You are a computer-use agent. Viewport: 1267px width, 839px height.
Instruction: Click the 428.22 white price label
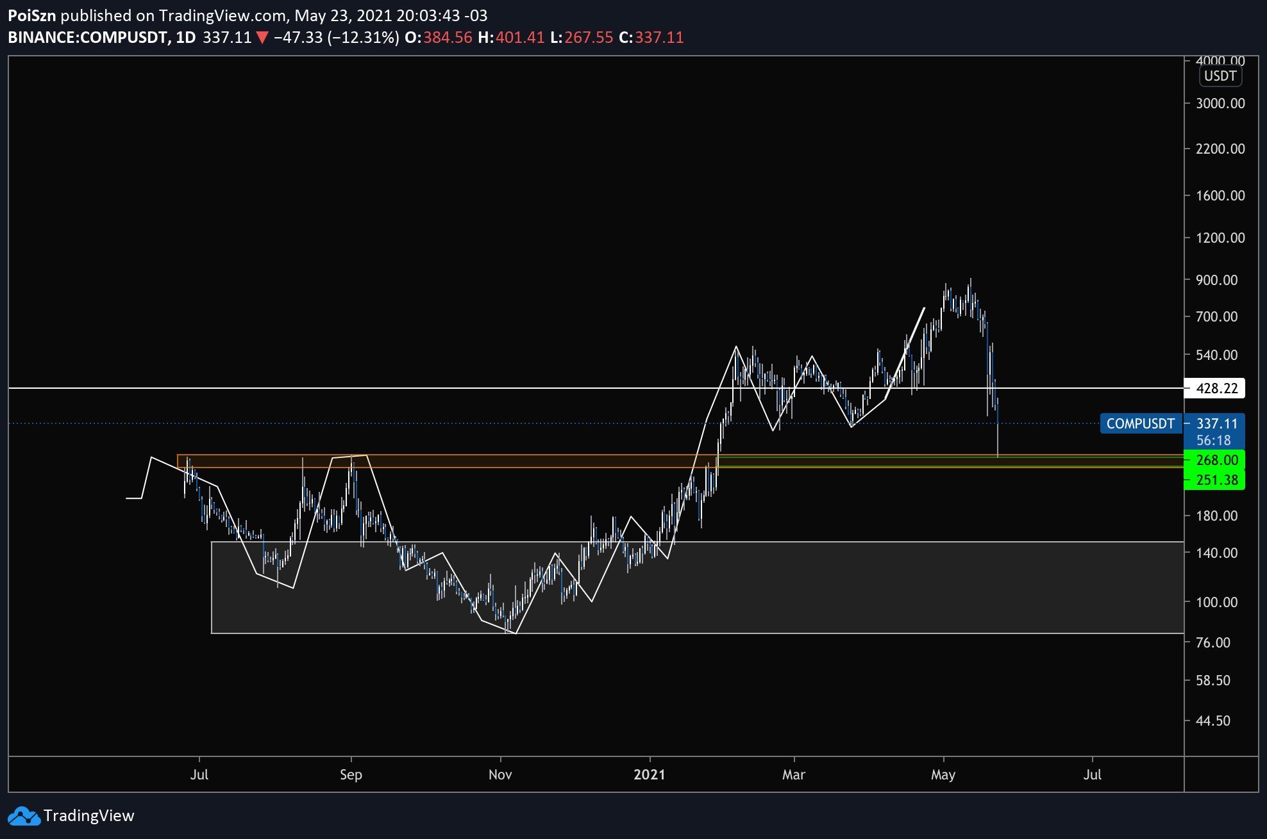point(1216,388)
